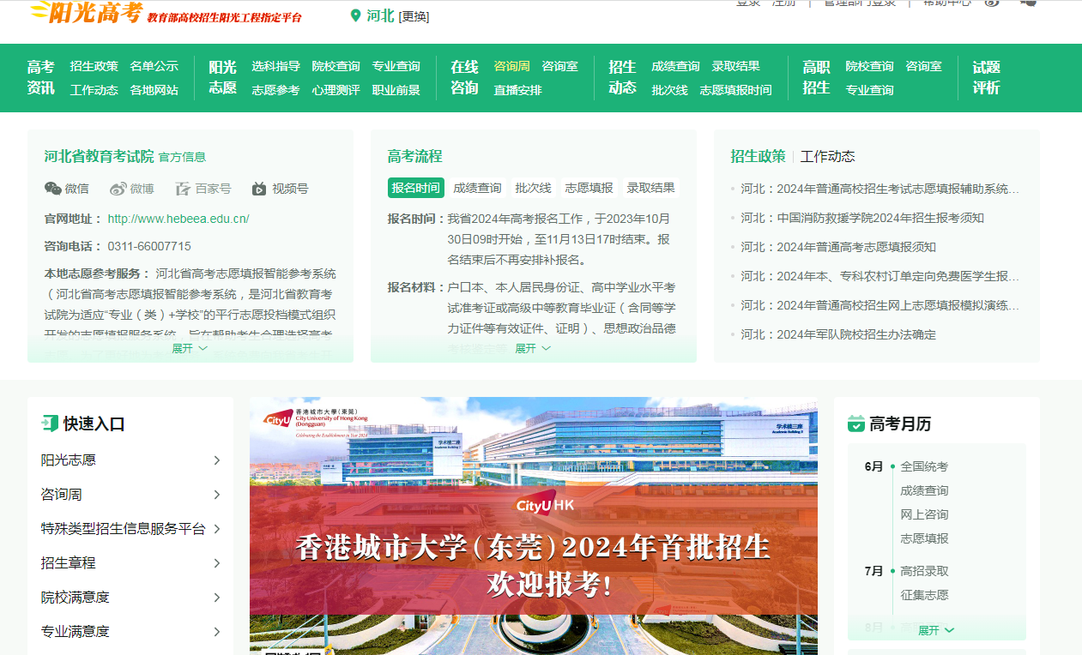
Task: Click the location pin icon beside 河北
Action: pyautogui.click(x=356, y=15)
